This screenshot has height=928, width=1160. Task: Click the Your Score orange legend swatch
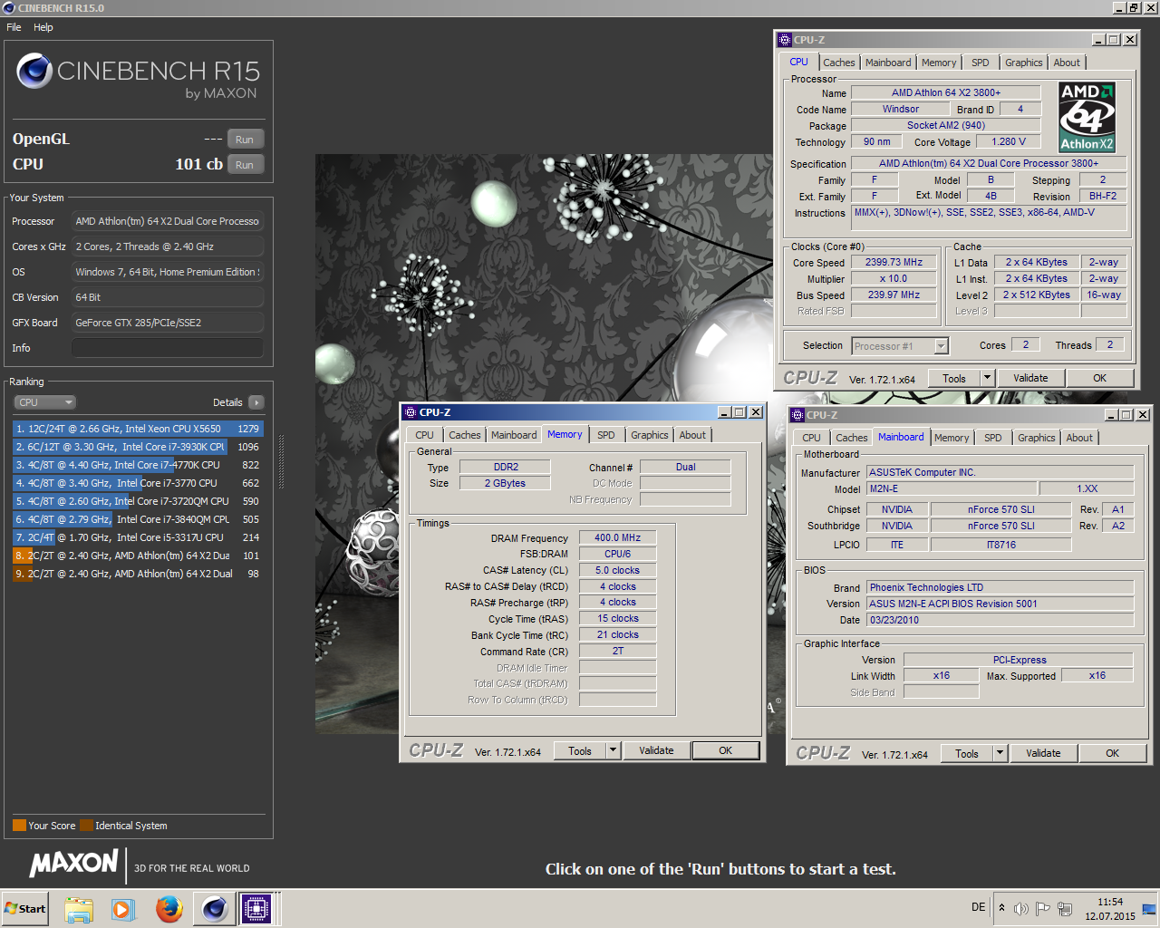tap(19, 826)
